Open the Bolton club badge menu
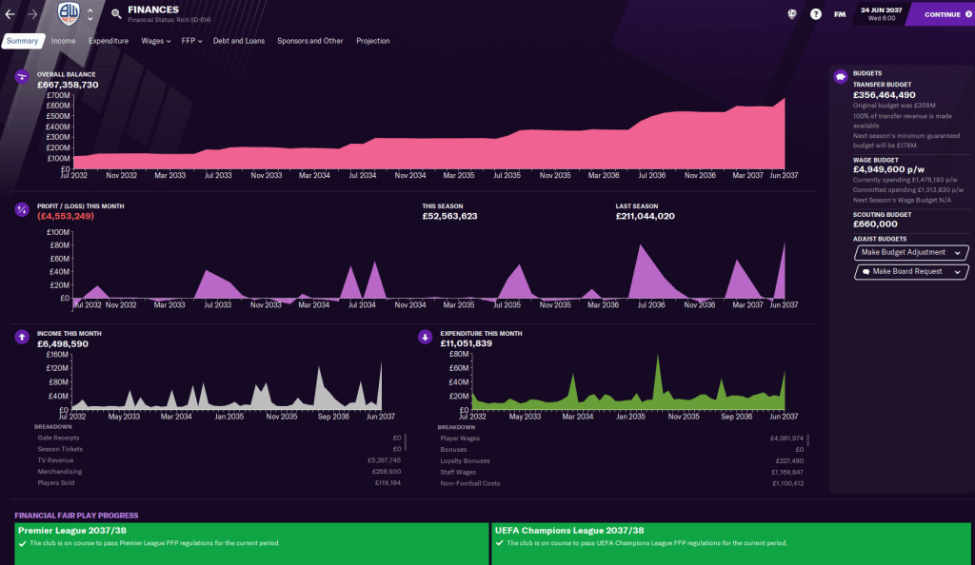 tap(69, 14)
